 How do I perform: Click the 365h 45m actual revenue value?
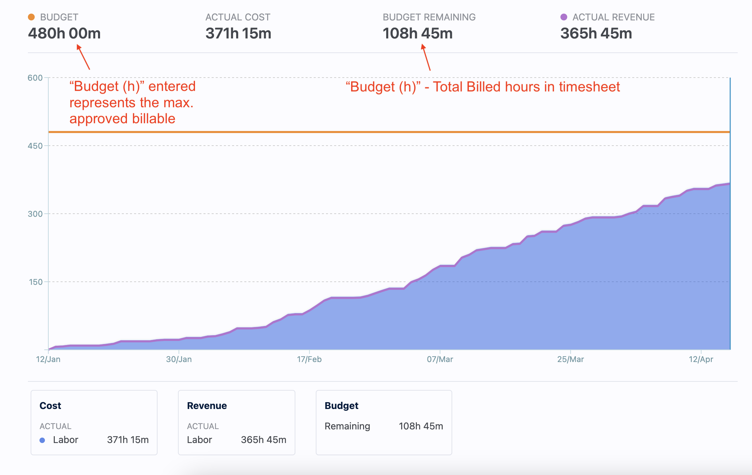pyautogui.click(x=596, y=33)
